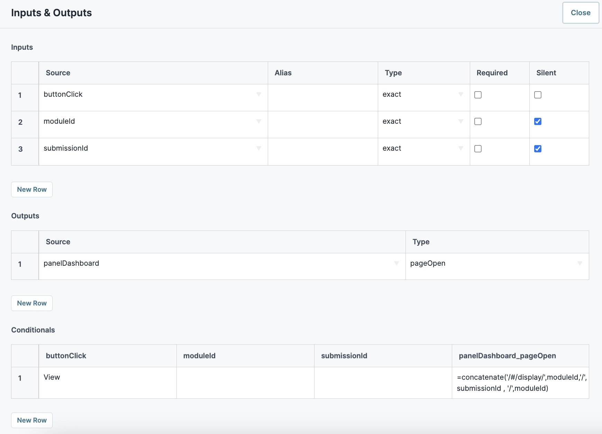Image resolution: width=602 pixels, height=434 pixels.
Task: Click empty submissionId conditional cell in row 1
Action: coord(383,383)
